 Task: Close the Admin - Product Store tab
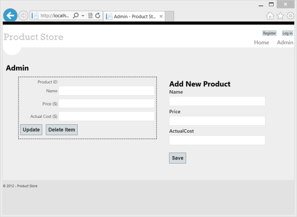(x=161, y=16)
